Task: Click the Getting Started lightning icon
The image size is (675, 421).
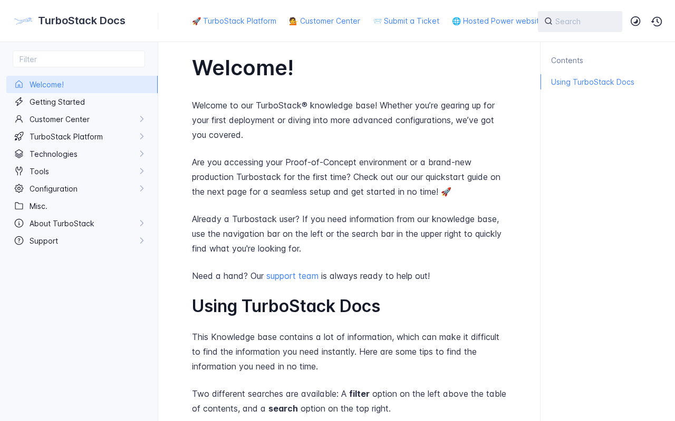Action: pyautogui.click(x=19, y=102)
